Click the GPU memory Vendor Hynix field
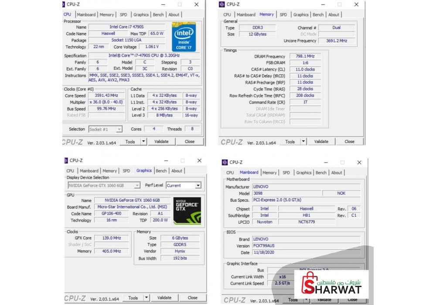 point(180,251)
